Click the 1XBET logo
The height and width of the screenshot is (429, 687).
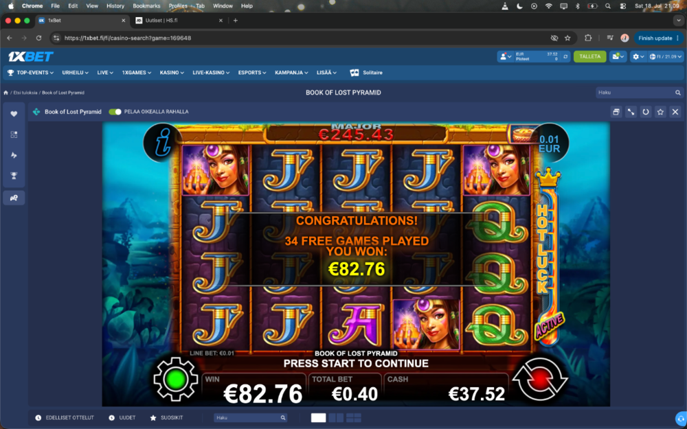pos(31,56)
